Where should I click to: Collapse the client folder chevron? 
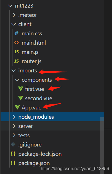[14, 24]
